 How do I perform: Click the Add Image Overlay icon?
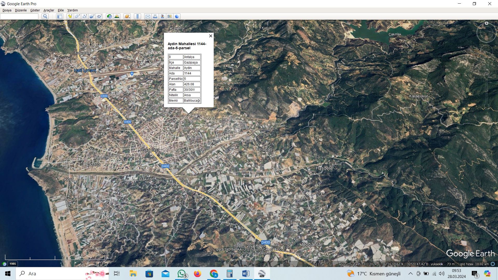92,16
